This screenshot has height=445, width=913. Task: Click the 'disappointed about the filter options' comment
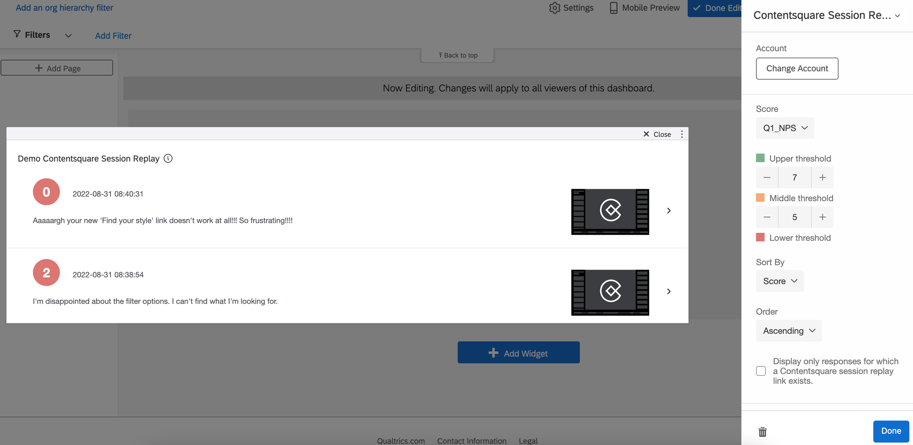click(155, 301)
